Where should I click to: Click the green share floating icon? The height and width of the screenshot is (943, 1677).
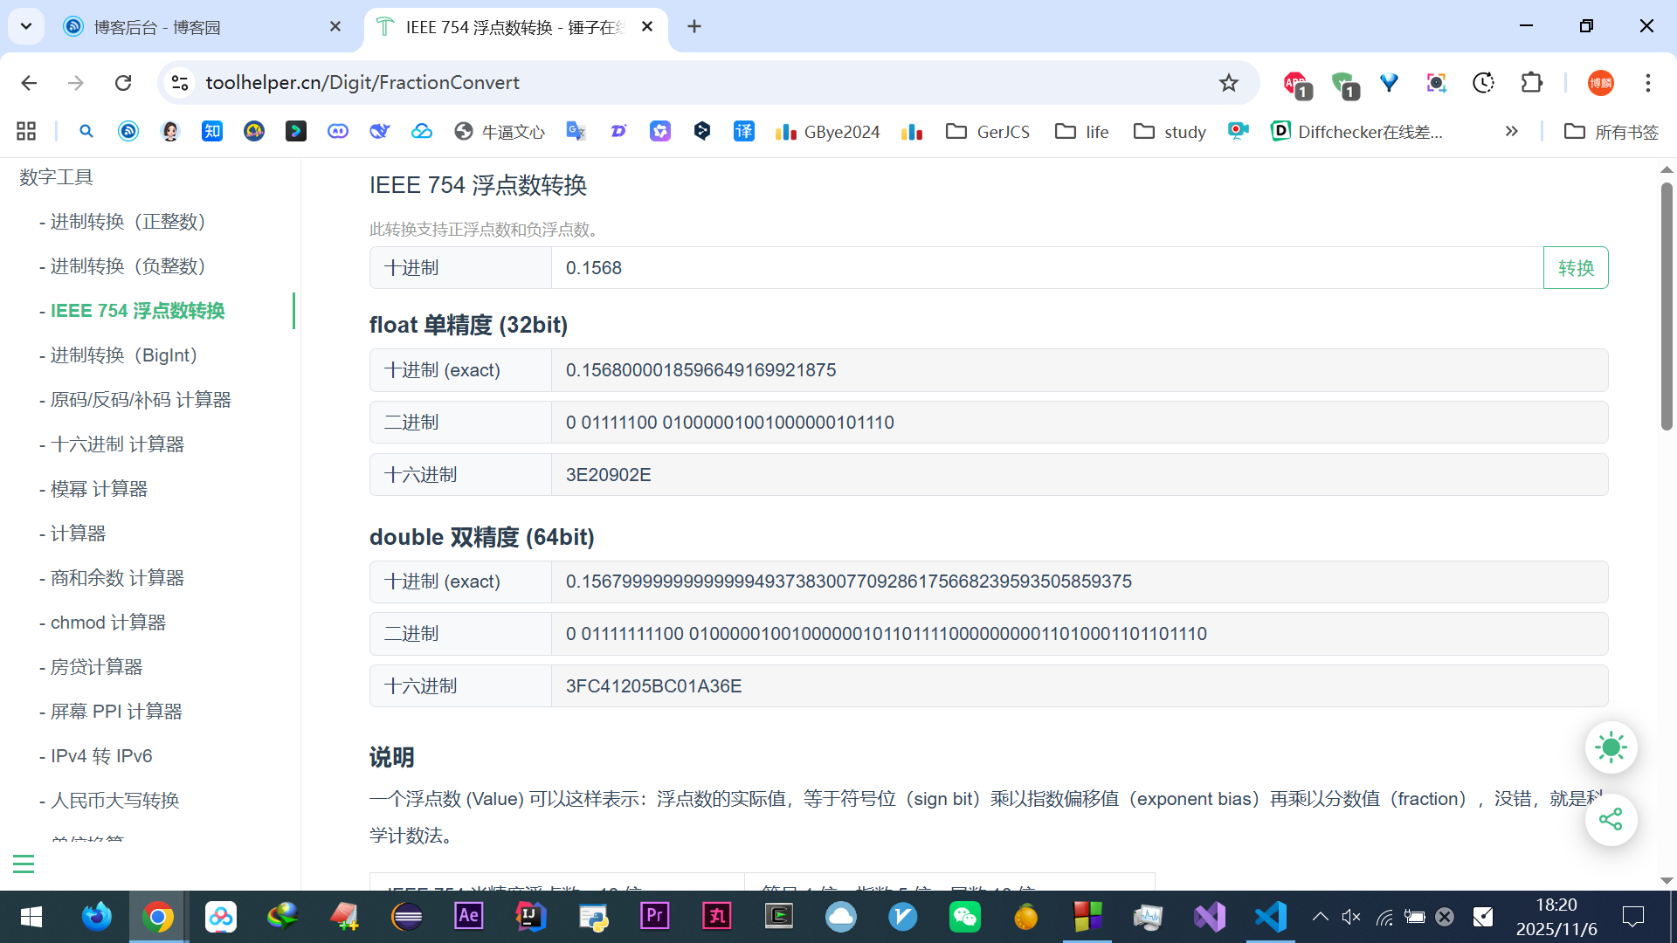pos(1611,819)
